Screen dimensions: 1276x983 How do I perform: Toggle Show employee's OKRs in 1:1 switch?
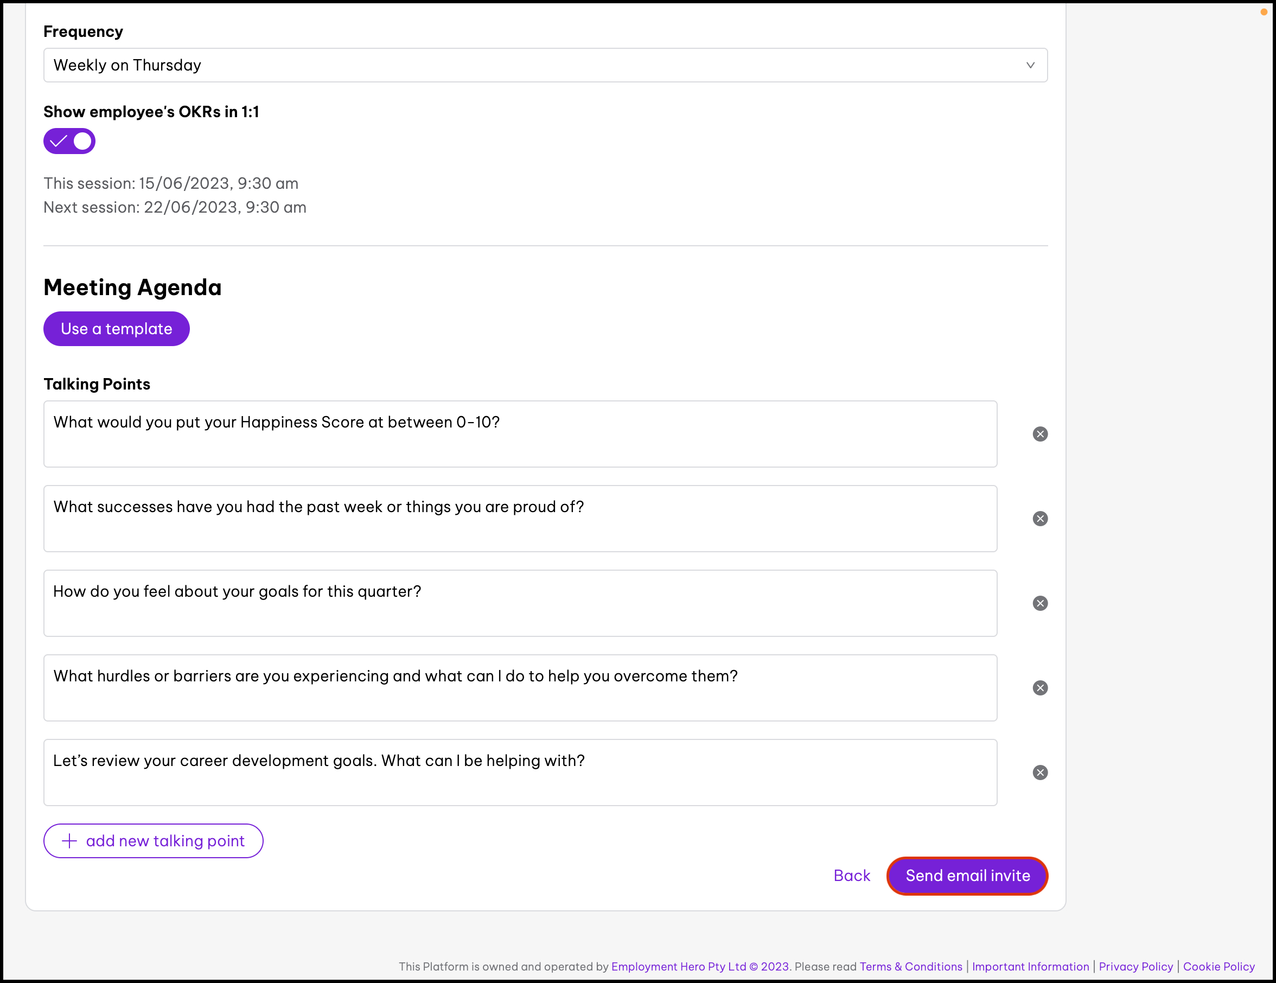[69, 142]
